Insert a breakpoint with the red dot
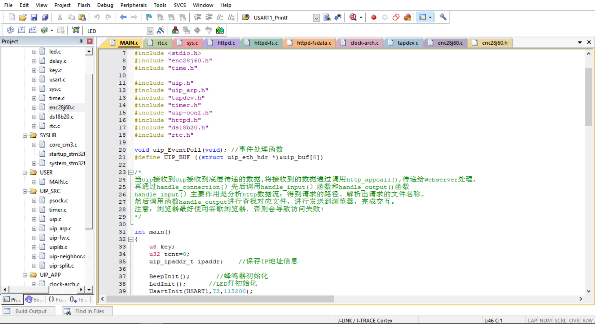The image size is (595, 324). 374,17
